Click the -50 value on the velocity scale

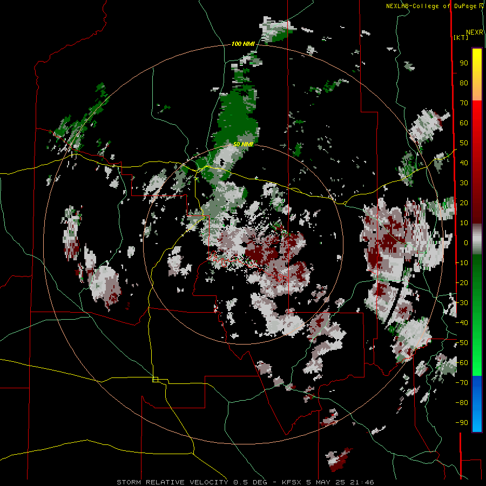pos(462,343)
